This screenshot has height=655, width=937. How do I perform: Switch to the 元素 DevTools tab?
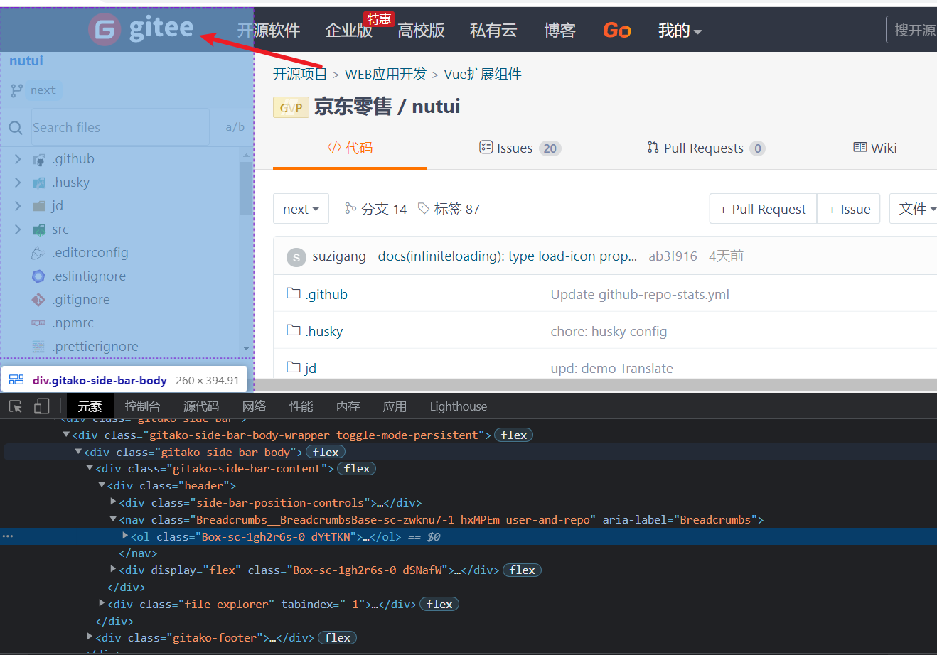[x=90, y=406]
